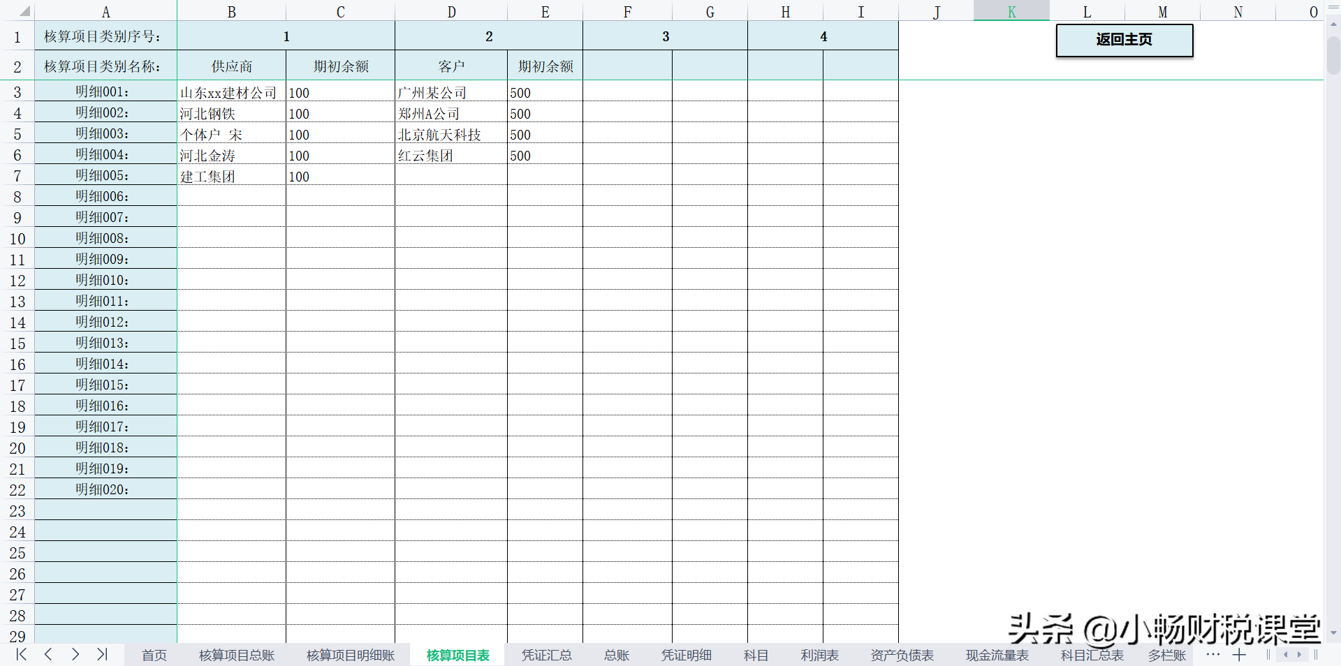Open the 科目汇总表 sheet tab

coord(1092,656)
